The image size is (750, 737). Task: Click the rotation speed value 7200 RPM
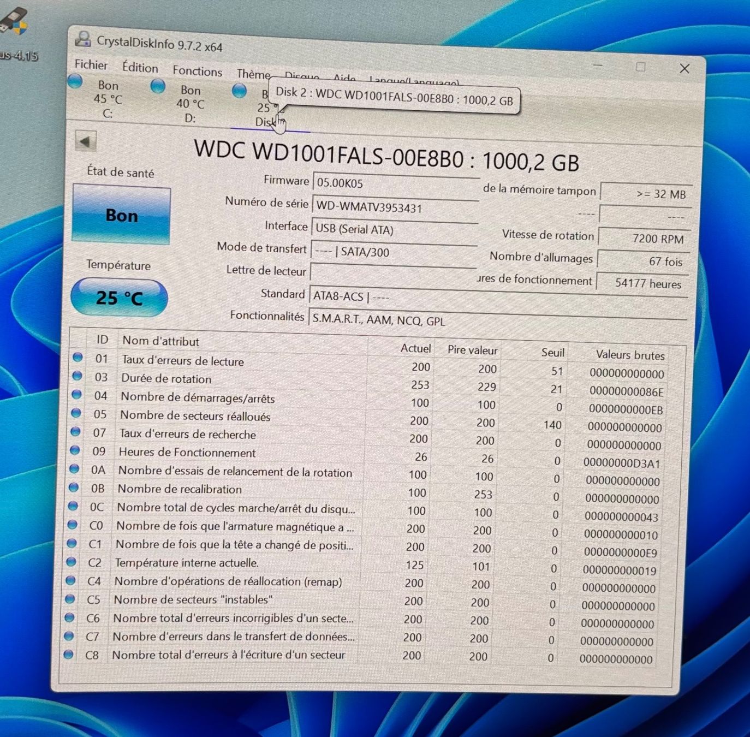[645, 238]
